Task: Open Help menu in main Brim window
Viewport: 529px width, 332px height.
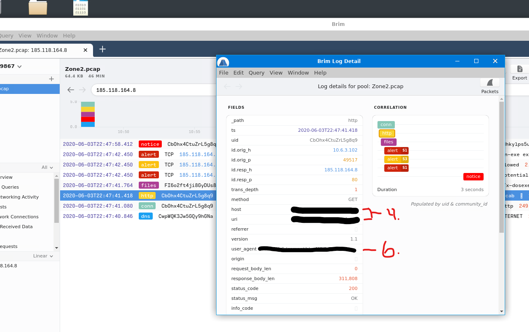Action: [69, 36]
